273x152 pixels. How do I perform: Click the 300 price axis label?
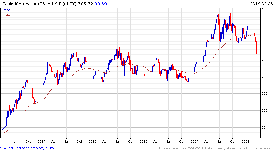coord(265,43)
